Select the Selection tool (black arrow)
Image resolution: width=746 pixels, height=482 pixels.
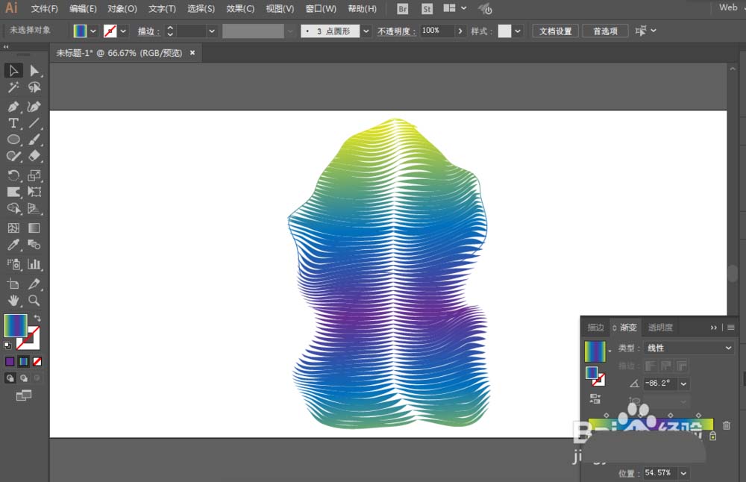pyautogui.click(x=13, y=70)
